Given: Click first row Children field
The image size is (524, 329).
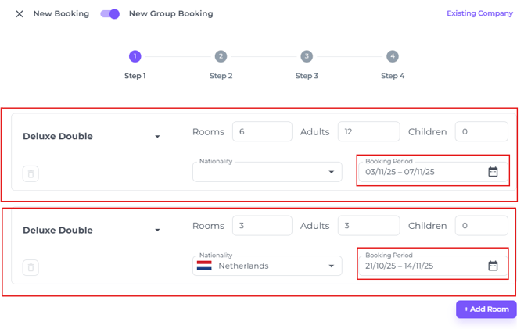Looking at the screenshot, I should click(x=481, y=132).
